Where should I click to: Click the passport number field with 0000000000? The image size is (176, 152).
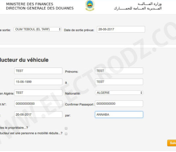coord(38,104)
